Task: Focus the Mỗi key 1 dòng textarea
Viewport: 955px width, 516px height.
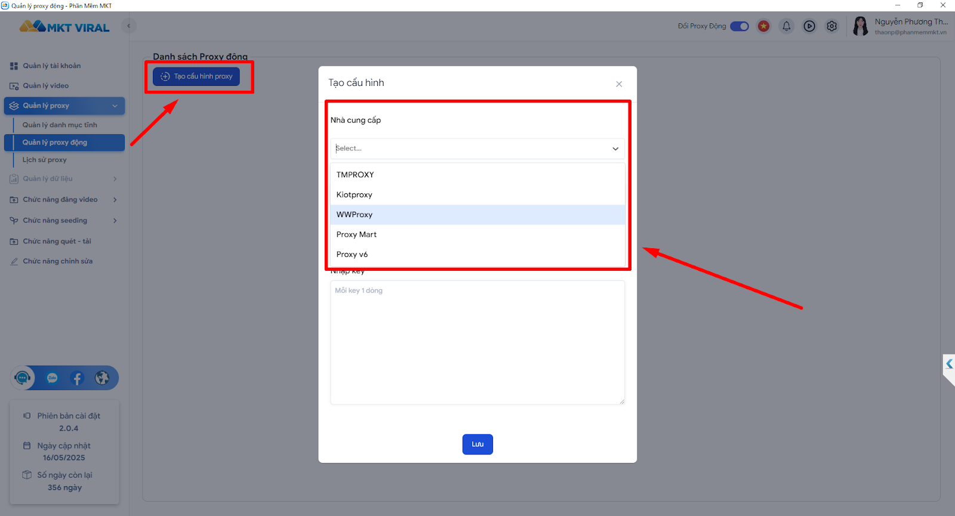Action: (x=478, y=343)
